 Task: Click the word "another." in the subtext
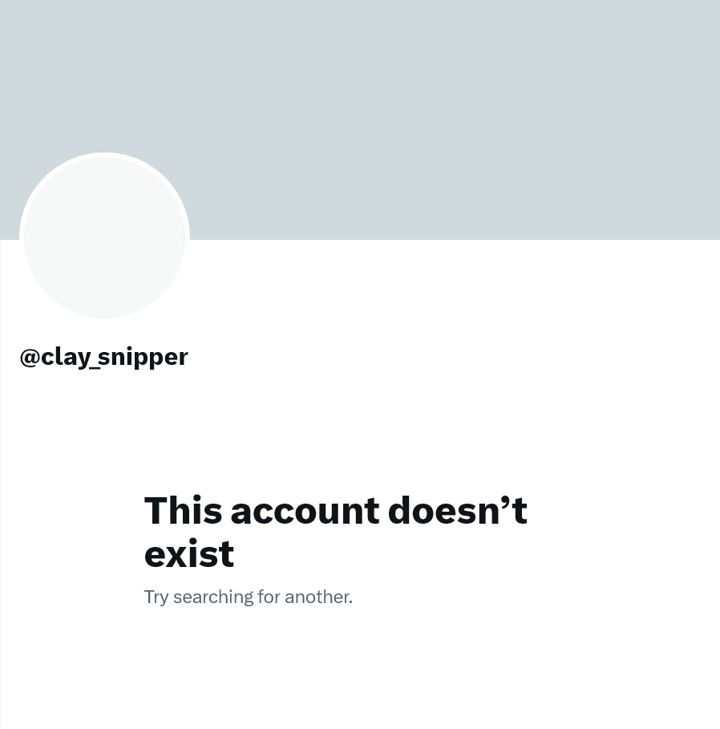coord(319,597)
